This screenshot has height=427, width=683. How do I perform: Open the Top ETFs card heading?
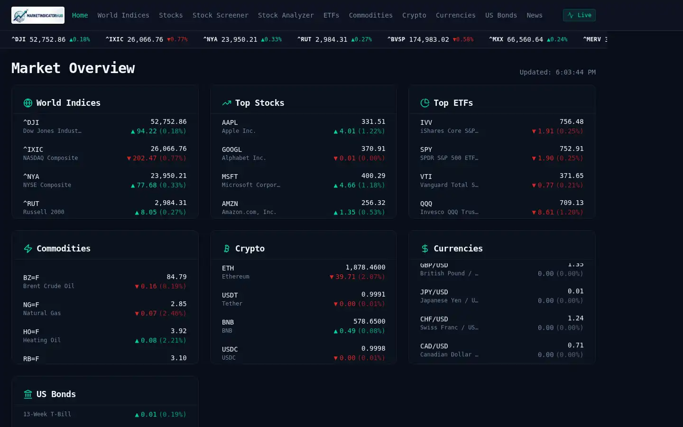coord(453,103)
